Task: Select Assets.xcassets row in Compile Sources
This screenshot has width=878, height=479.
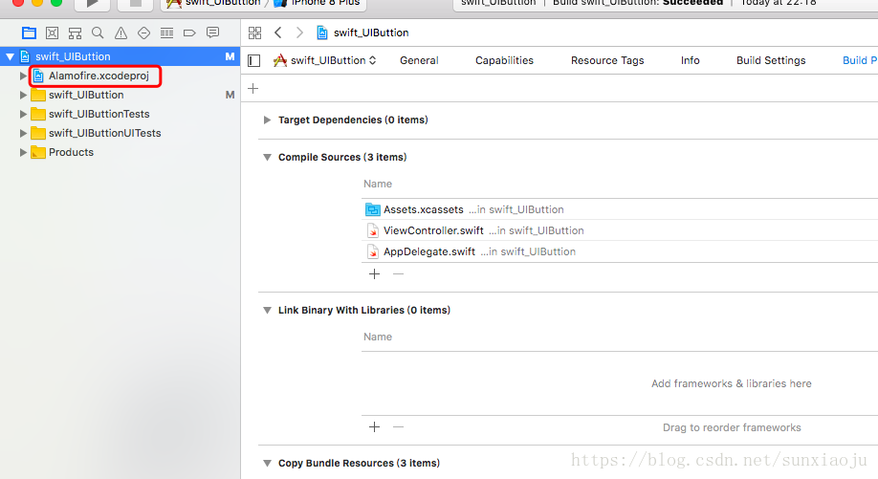Action: (620, 209)
